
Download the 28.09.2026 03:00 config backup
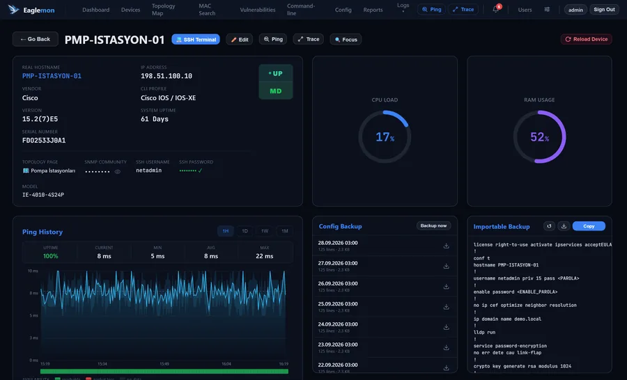click(x=447, y=246)
